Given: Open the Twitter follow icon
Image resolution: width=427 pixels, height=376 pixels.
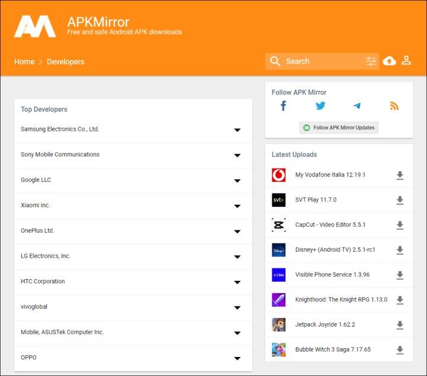Looking at the screenshot, I should [x=320, y=106].
